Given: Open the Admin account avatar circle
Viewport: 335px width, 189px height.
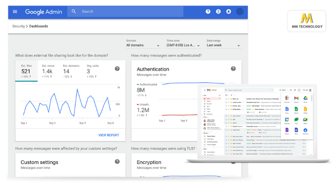Looking at the screenshot, I should [240, 11].
